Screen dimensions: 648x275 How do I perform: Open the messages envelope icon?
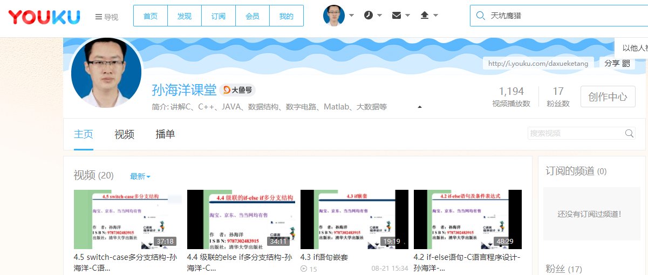(x=397, y=15)
